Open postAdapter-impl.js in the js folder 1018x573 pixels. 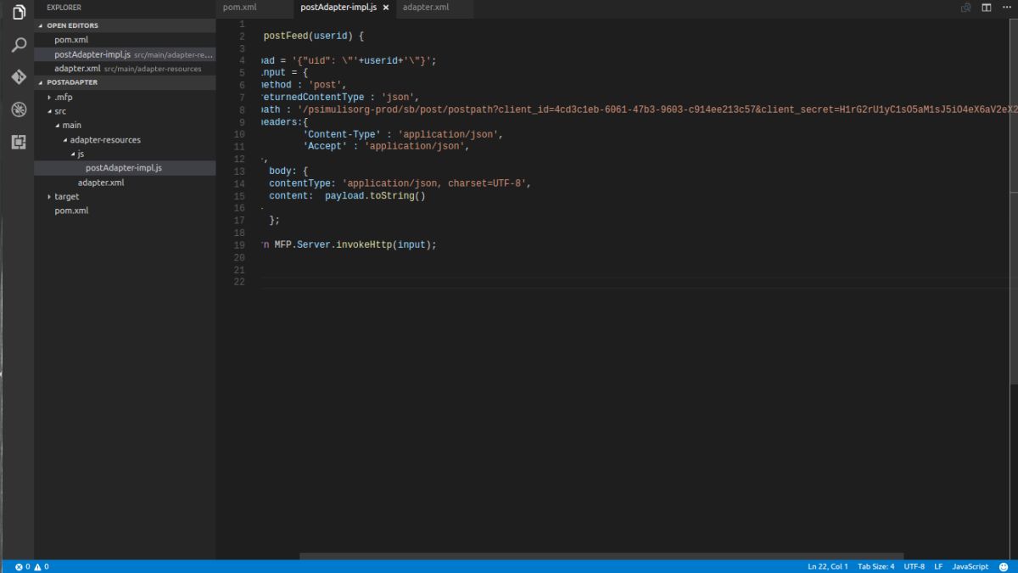pos(125,168)
